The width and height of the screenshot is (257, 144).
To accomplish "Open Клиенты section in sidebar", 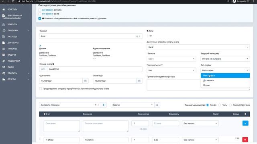I will point(12,24).
